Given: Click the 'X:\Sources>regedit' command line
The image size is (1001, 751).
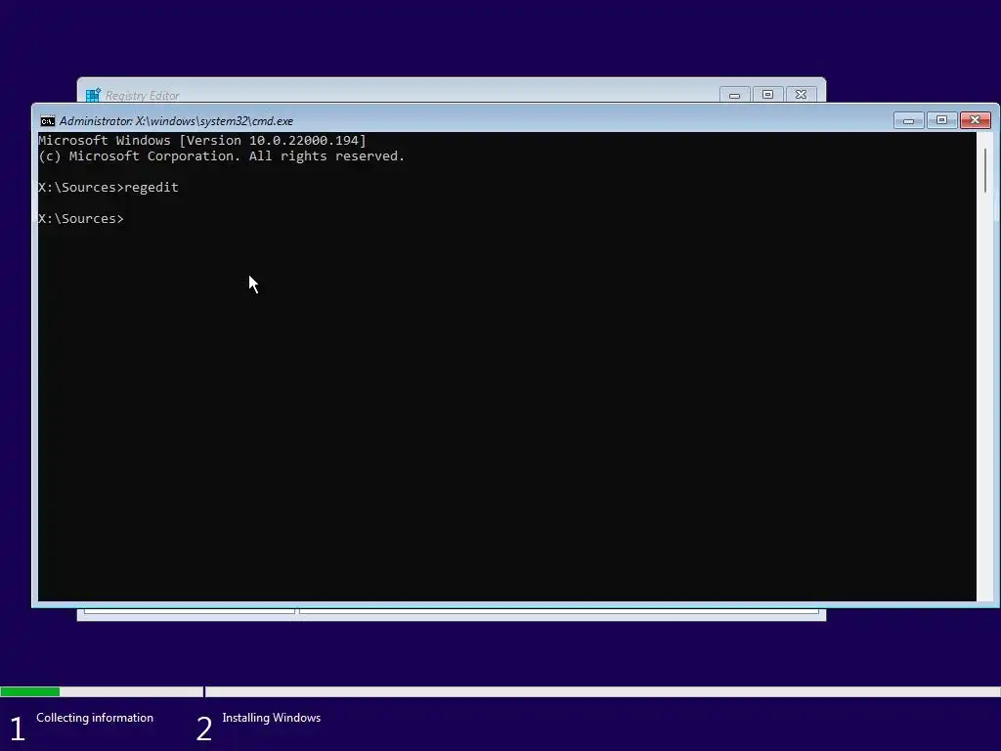Looking at the screenshot, I should (109, 187).
